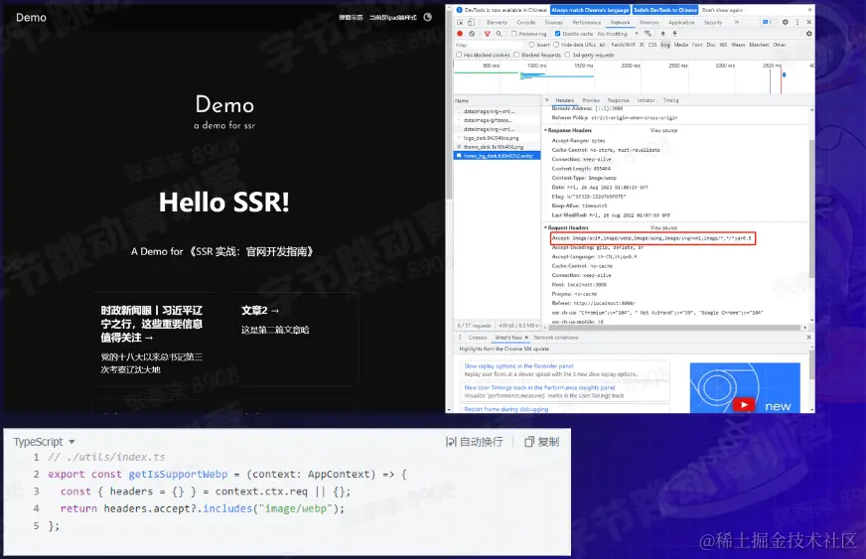
Task: Toggle the Preserve log checkbox
Action: [514, 34]
